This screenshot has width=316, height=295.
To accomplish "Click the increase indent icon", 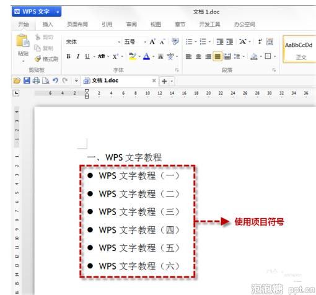I will click(229, 42).
